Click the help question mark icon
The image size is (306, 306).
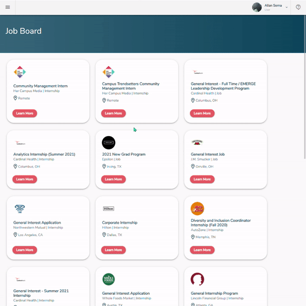point(298,7)
